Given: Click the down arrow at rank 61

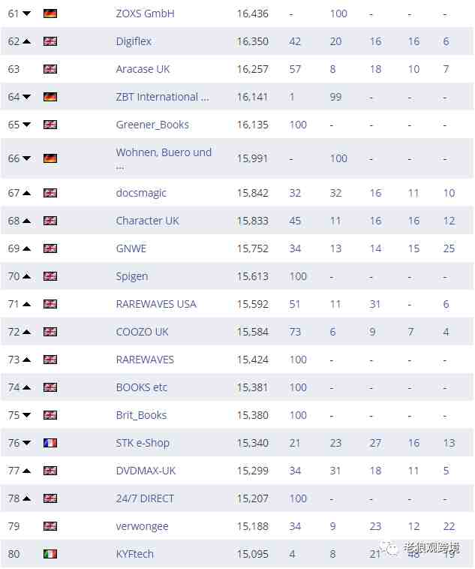Looking at the screenshot, I should click(26, 14).
